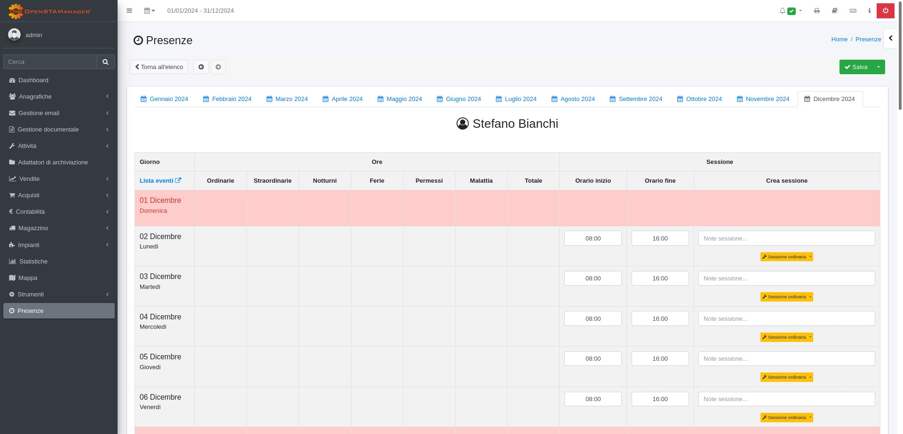Click session notes for 04 Dicembre

click(x=786, y=318)
